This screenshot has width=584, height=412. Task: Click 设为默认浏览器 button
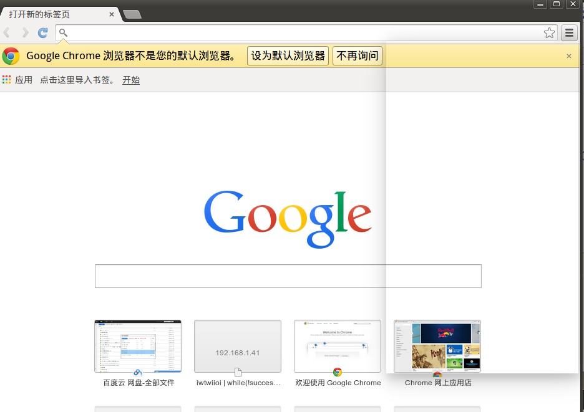[x=288, y=56]
